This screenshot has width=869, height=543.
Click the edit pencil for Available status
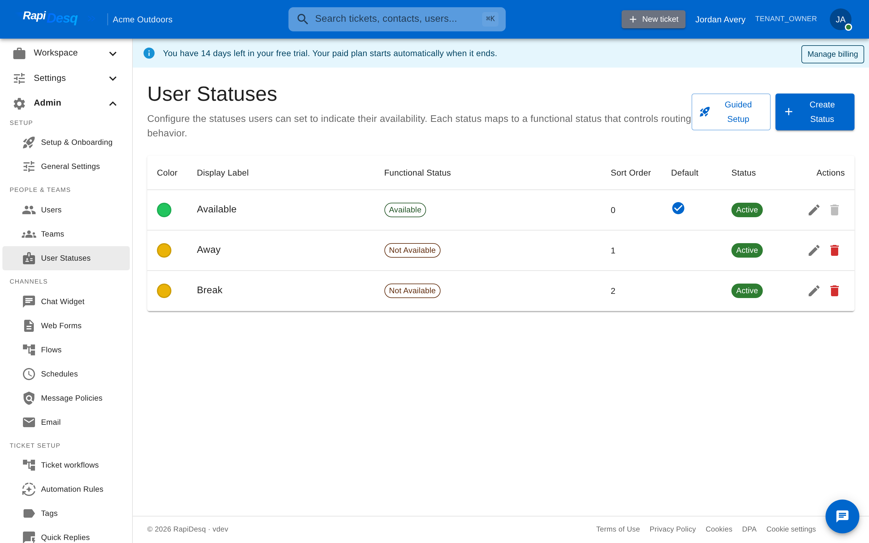(x=814, y=210)
